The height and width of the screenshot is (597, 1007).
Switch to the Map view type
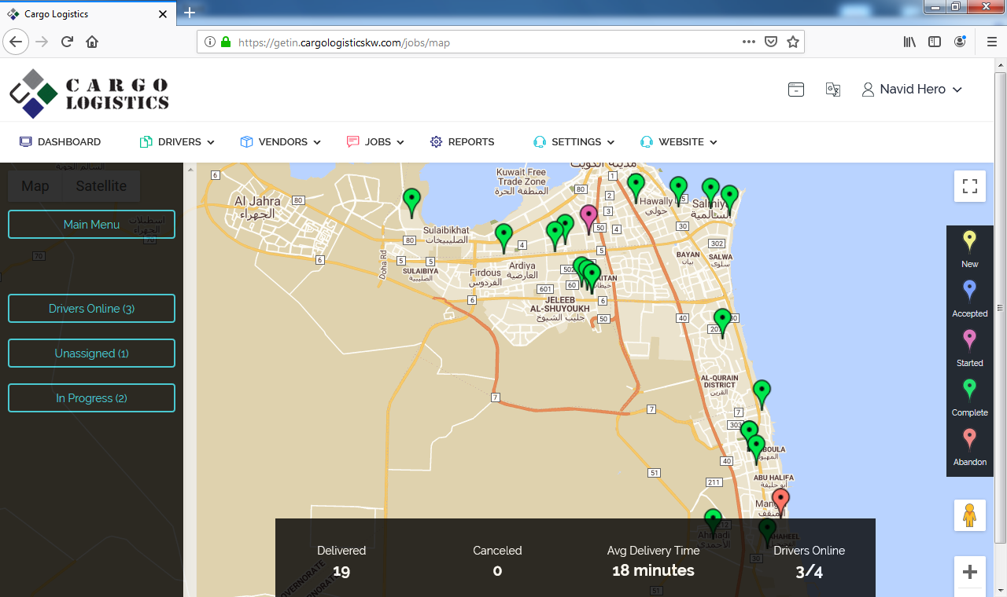click(x=35, y=186)
